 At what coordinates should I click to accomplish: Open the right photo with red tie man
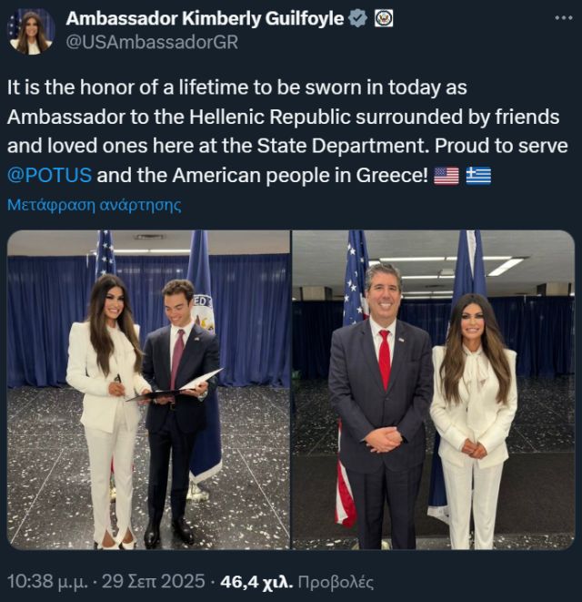(x=433, y=390)
